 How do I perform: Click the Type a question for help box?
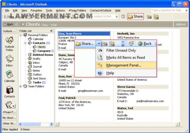coord(168,10)
